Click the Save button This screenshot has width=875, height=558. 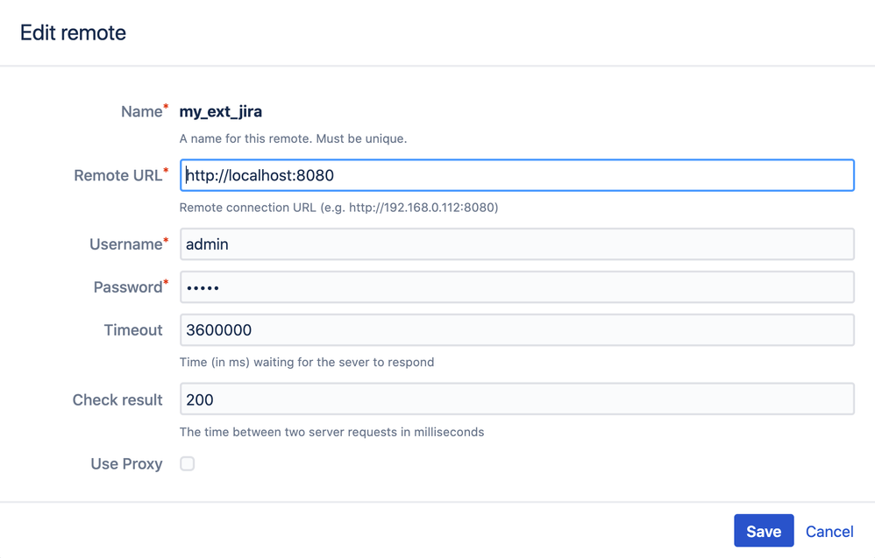tap(764, 531)
